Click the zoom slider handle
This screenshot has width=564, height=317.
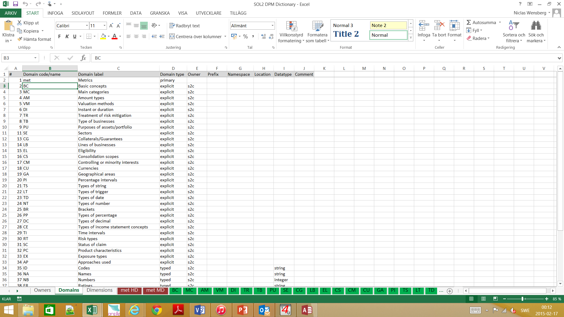tap(522, 299)
